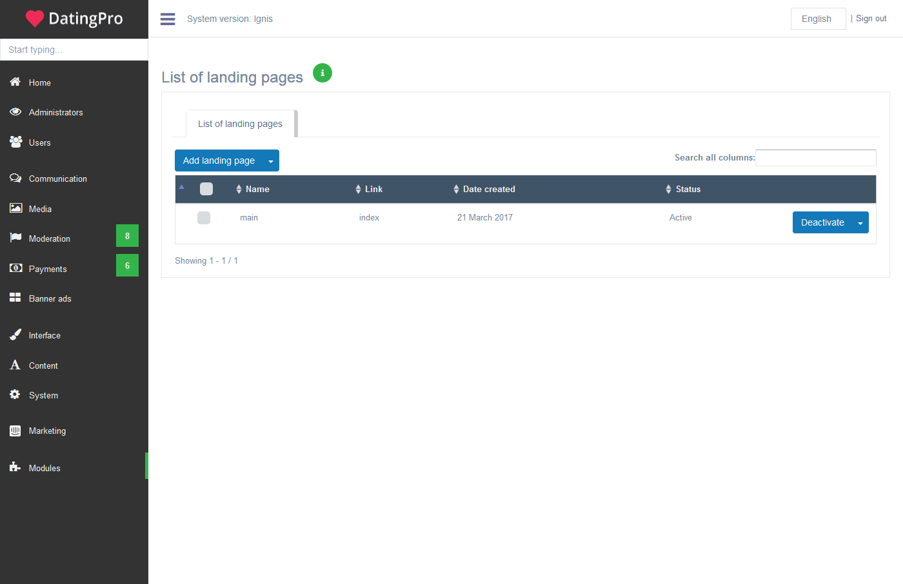Click the Communication chat bubbles icon
Screen dimensions: 903x584
click(15, 179)
